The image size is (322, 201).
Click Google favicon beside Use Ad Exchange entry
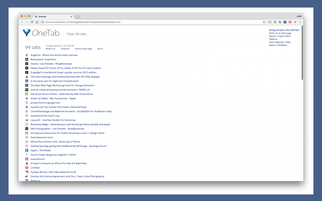click(27, 112)
